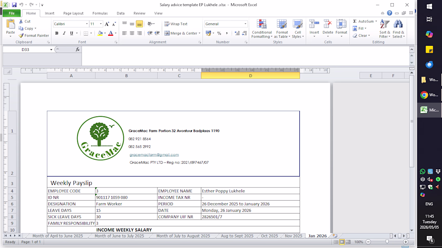Open Font group dialog launcher
The image size is (442, 248).
[116, 42]
